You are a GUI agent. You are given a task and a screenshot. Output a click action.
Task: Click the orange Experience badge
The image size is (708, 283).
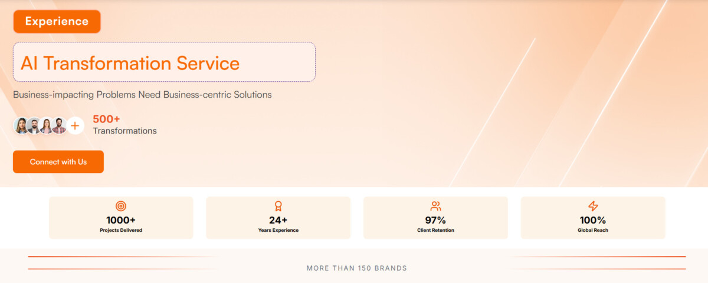pyautogui.click(x=57, y=22)
